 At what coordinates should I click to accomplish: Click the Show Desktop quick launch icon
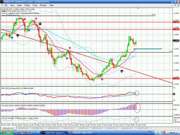coord(30,133)
